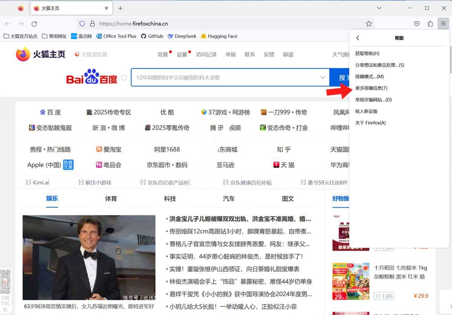Click the 反馈 link
This screenshot has width=452, height=315.
tap(269, 55)
